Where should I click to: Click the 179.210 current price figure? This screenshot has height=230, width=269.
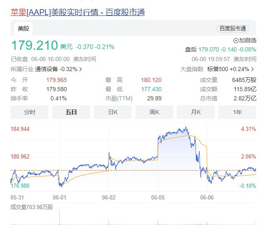[x=34, y=45]
